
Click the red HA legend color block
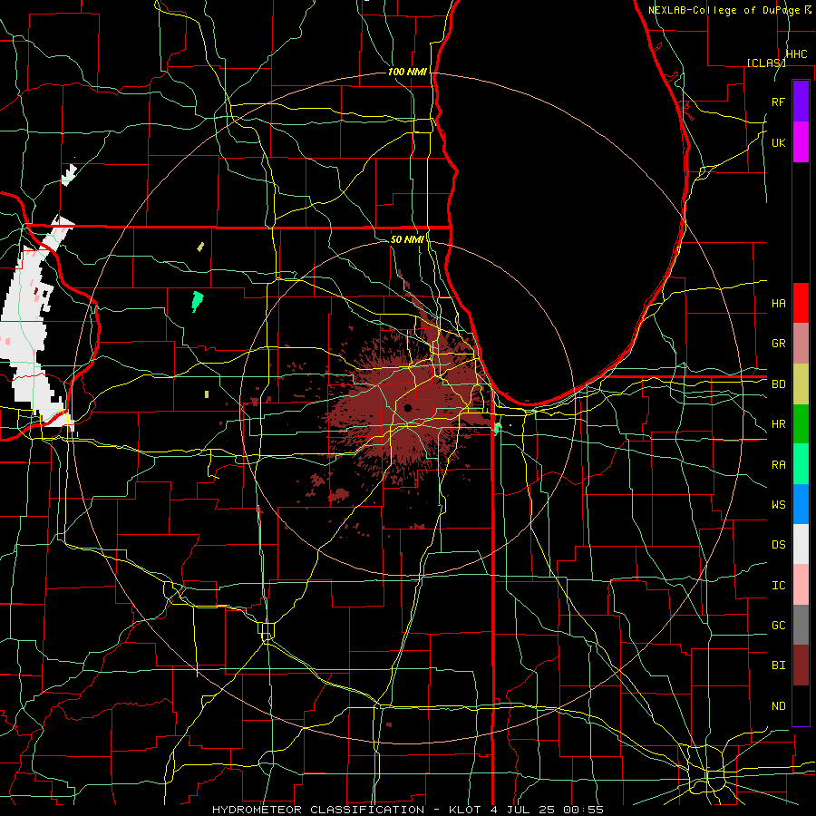point(801,303)
